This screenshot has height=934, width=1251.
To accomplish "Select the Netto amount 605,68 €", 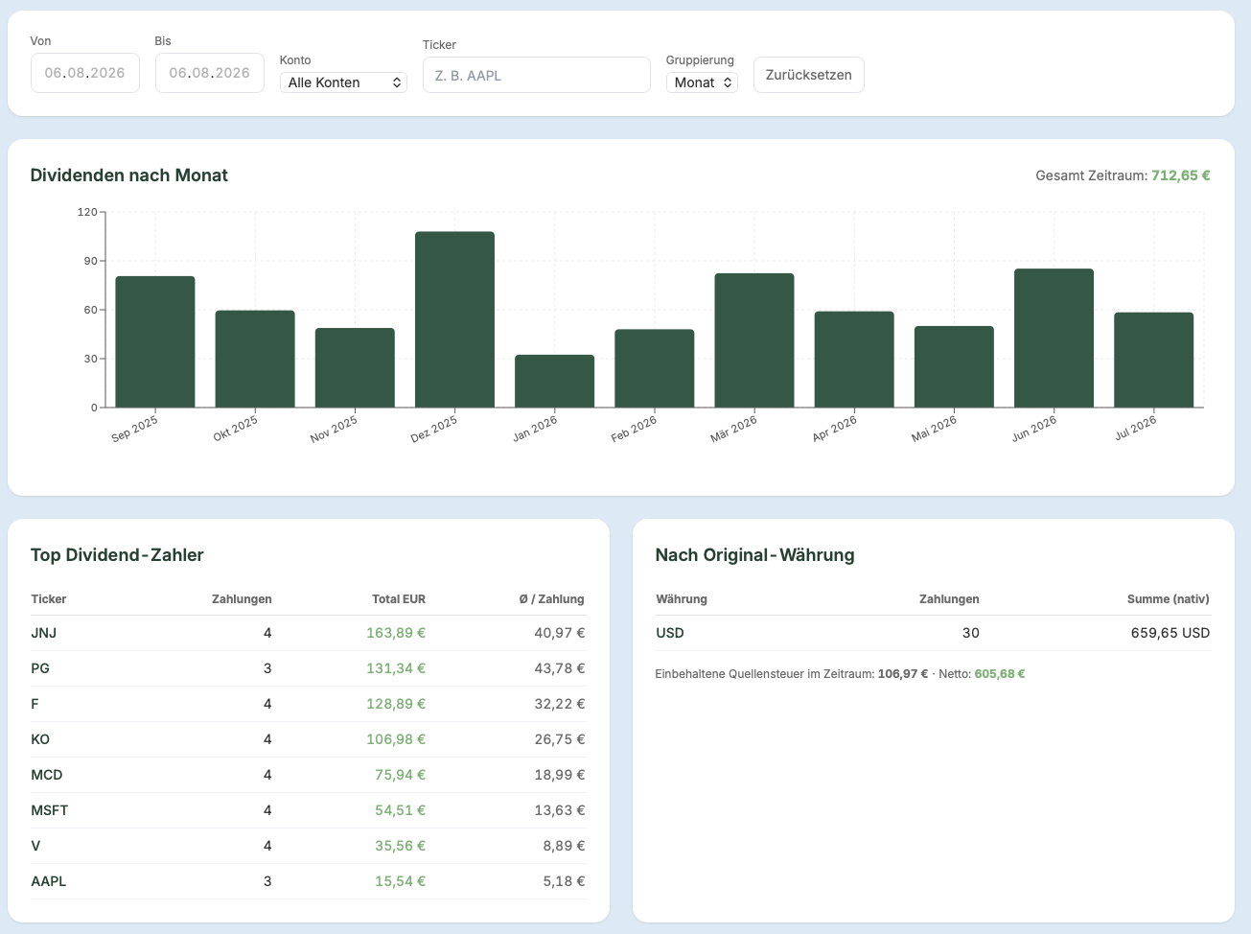I will 1000,674.
